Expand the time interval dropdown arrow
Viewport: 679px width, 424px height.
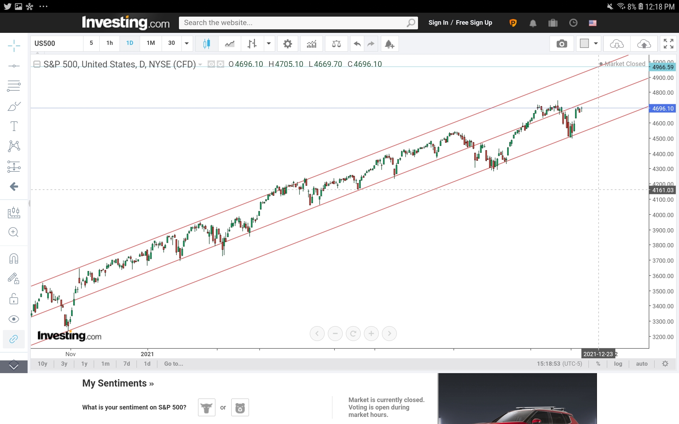tap(187, 43)
